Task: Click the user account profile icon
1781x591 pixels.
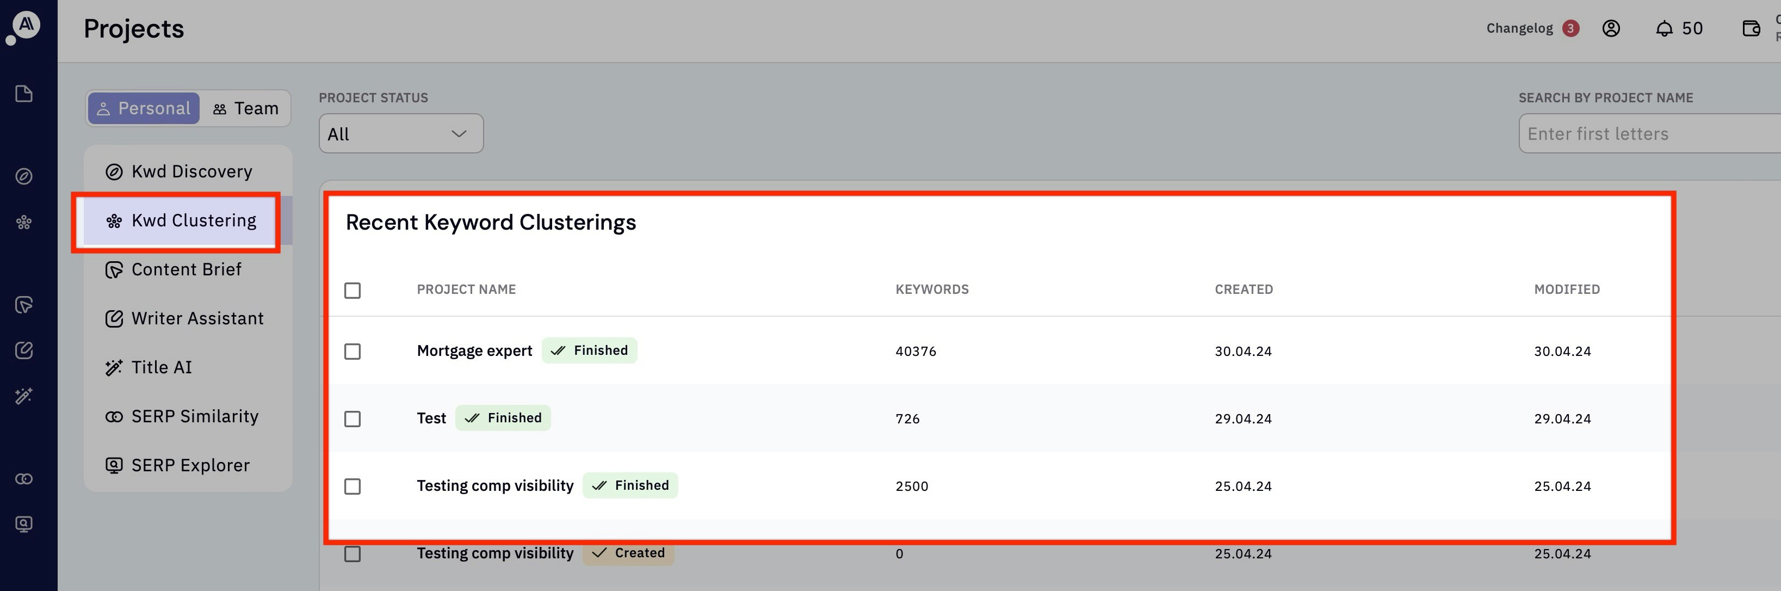Action: pyautogui.click(x=1611, y=28)
